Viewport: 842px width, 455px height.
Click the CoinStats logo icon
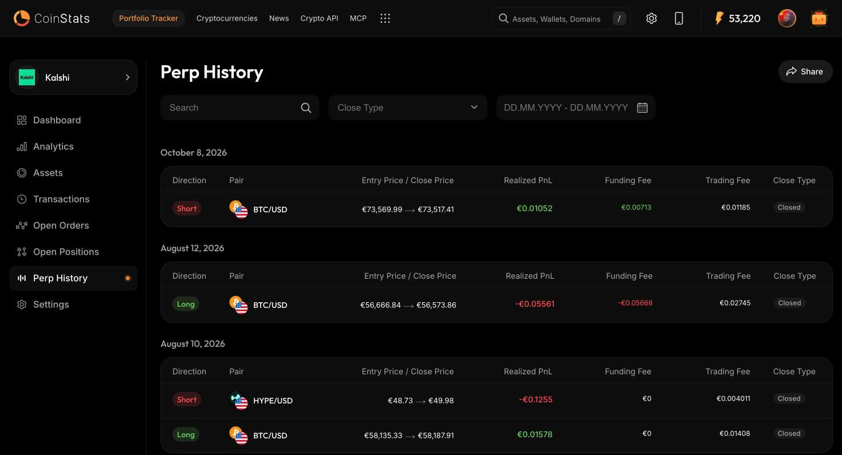coord(22,18)
